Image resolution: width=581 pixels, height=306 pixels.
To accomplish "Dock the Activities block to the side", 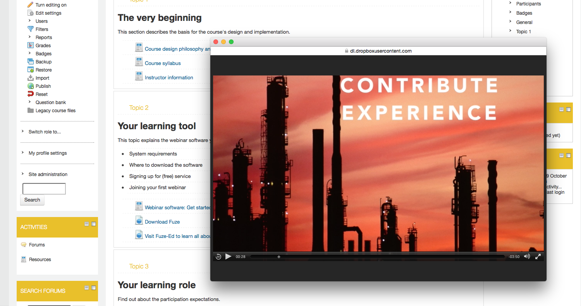I will (94, 224).
